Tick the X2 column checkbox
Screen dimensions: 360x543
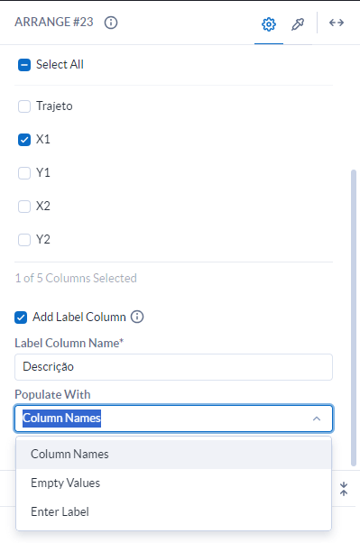(x=24, y=207)
